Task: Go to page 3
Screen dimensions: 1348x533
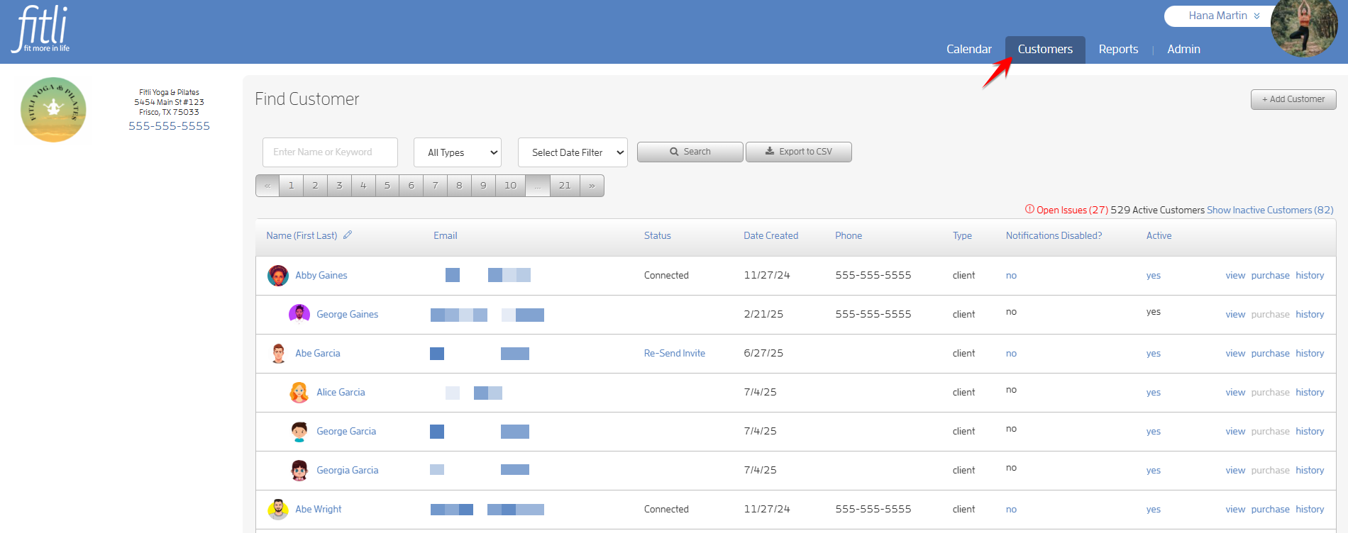Action: coord(339,186)
